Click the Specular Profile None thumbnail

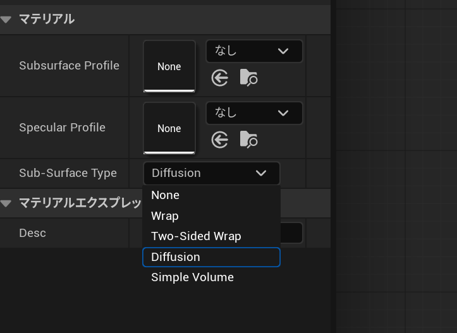[x=169, y=128]
